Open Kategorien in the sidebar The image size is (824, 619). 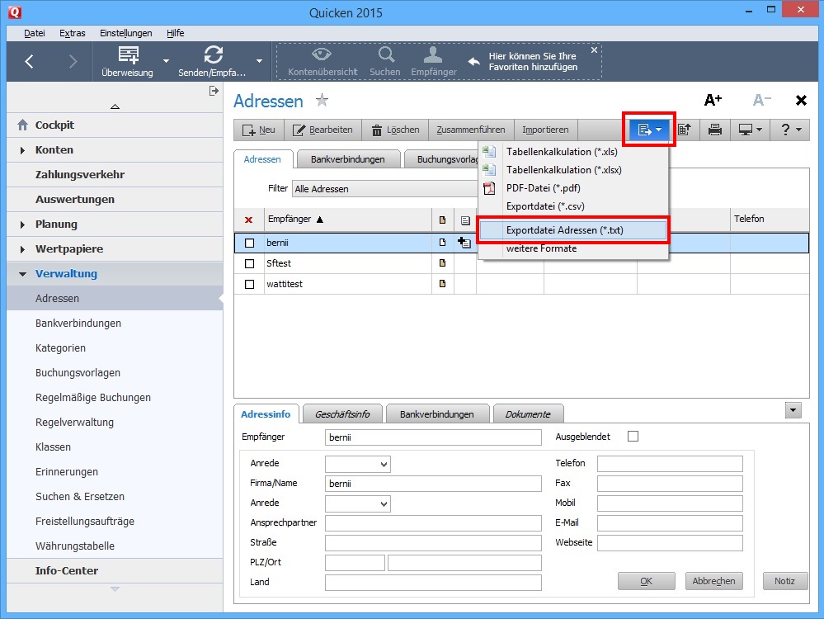click(x=60, y=348)
